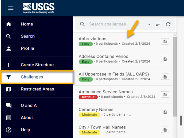Select the Abbreviations challenge
Viewport: 184px width, 138px height.
tap(123, 41)
